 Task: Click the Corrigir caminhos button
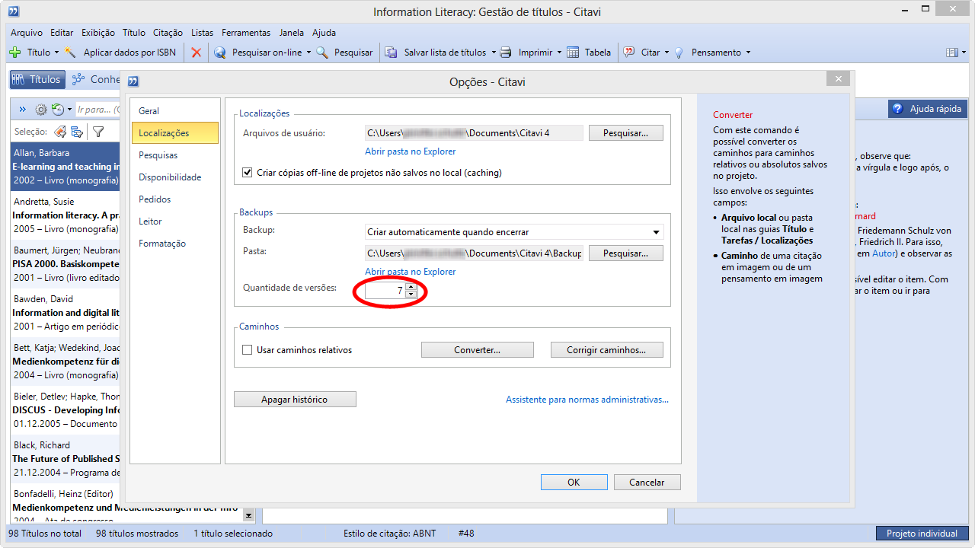coord(606,350)
